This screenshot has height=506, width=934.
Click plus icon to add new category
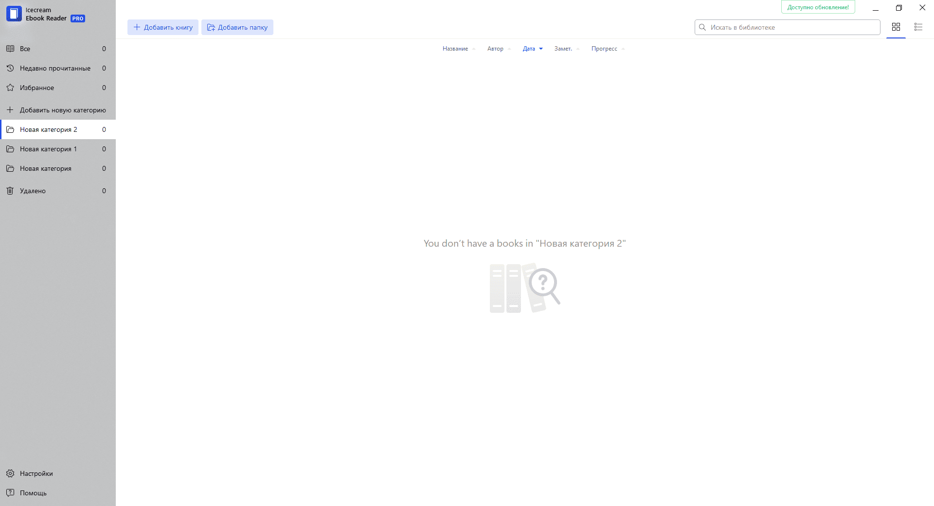click(10, 110)
